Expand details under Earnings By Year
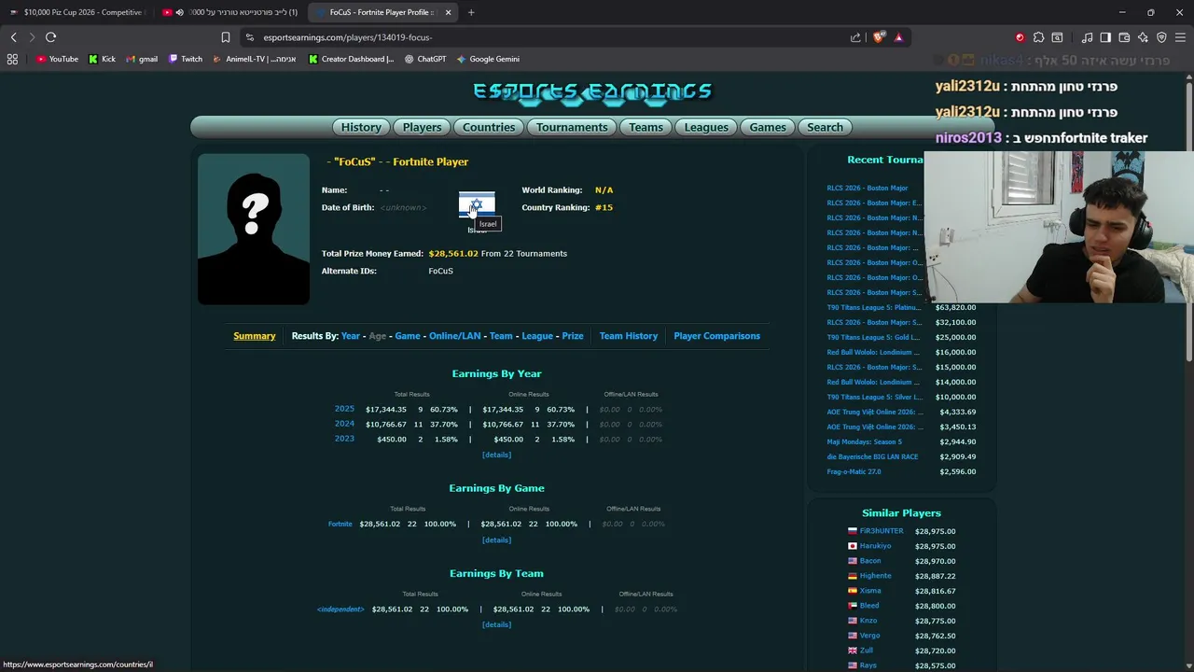The height and width of the screenshot is (672, 1194). click(x=496, y=455)
